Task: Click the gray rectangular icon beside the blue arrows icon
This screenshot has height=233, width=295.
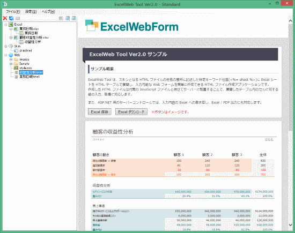Action: click(18, 18)
